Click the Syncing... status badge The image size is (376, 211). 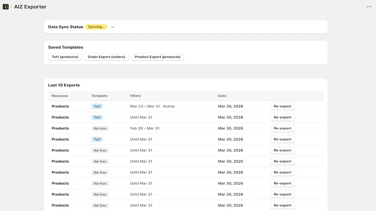tap(96, 27)
